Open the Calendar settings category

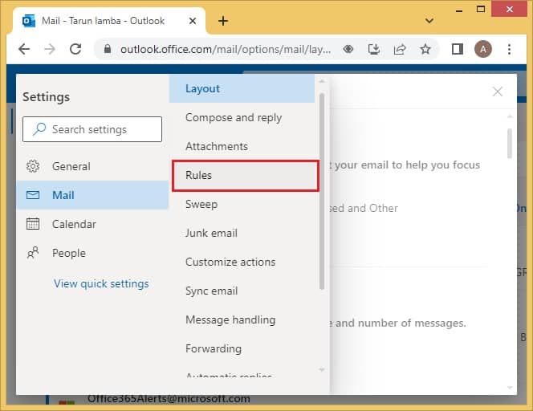tap(92, 224)
